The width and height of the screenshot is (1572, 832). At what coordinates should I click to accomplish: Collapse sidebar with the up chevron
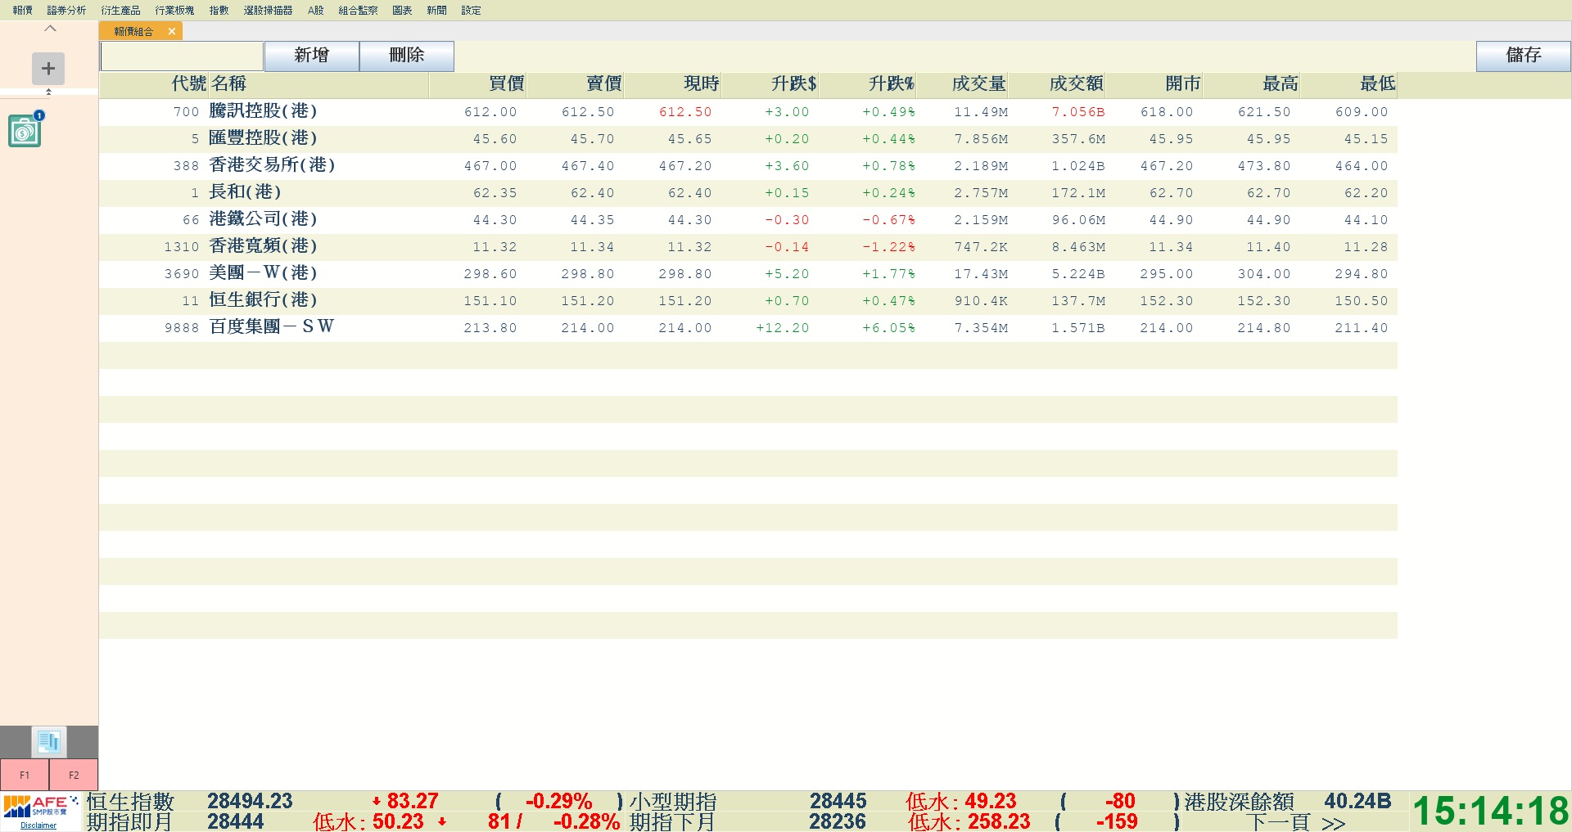point(50,28)
